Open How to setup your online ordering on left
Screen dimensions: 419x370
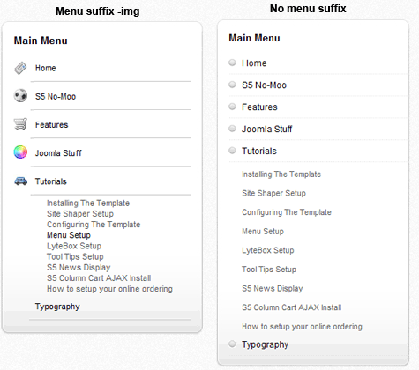point(109,289)
